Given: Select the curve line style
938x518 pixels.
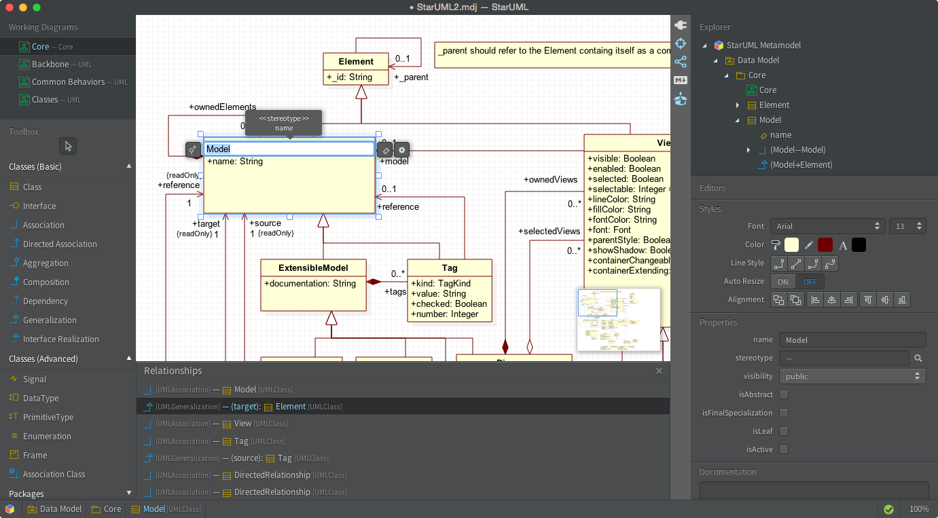Looking at the screenshot, I should (829, 263).
